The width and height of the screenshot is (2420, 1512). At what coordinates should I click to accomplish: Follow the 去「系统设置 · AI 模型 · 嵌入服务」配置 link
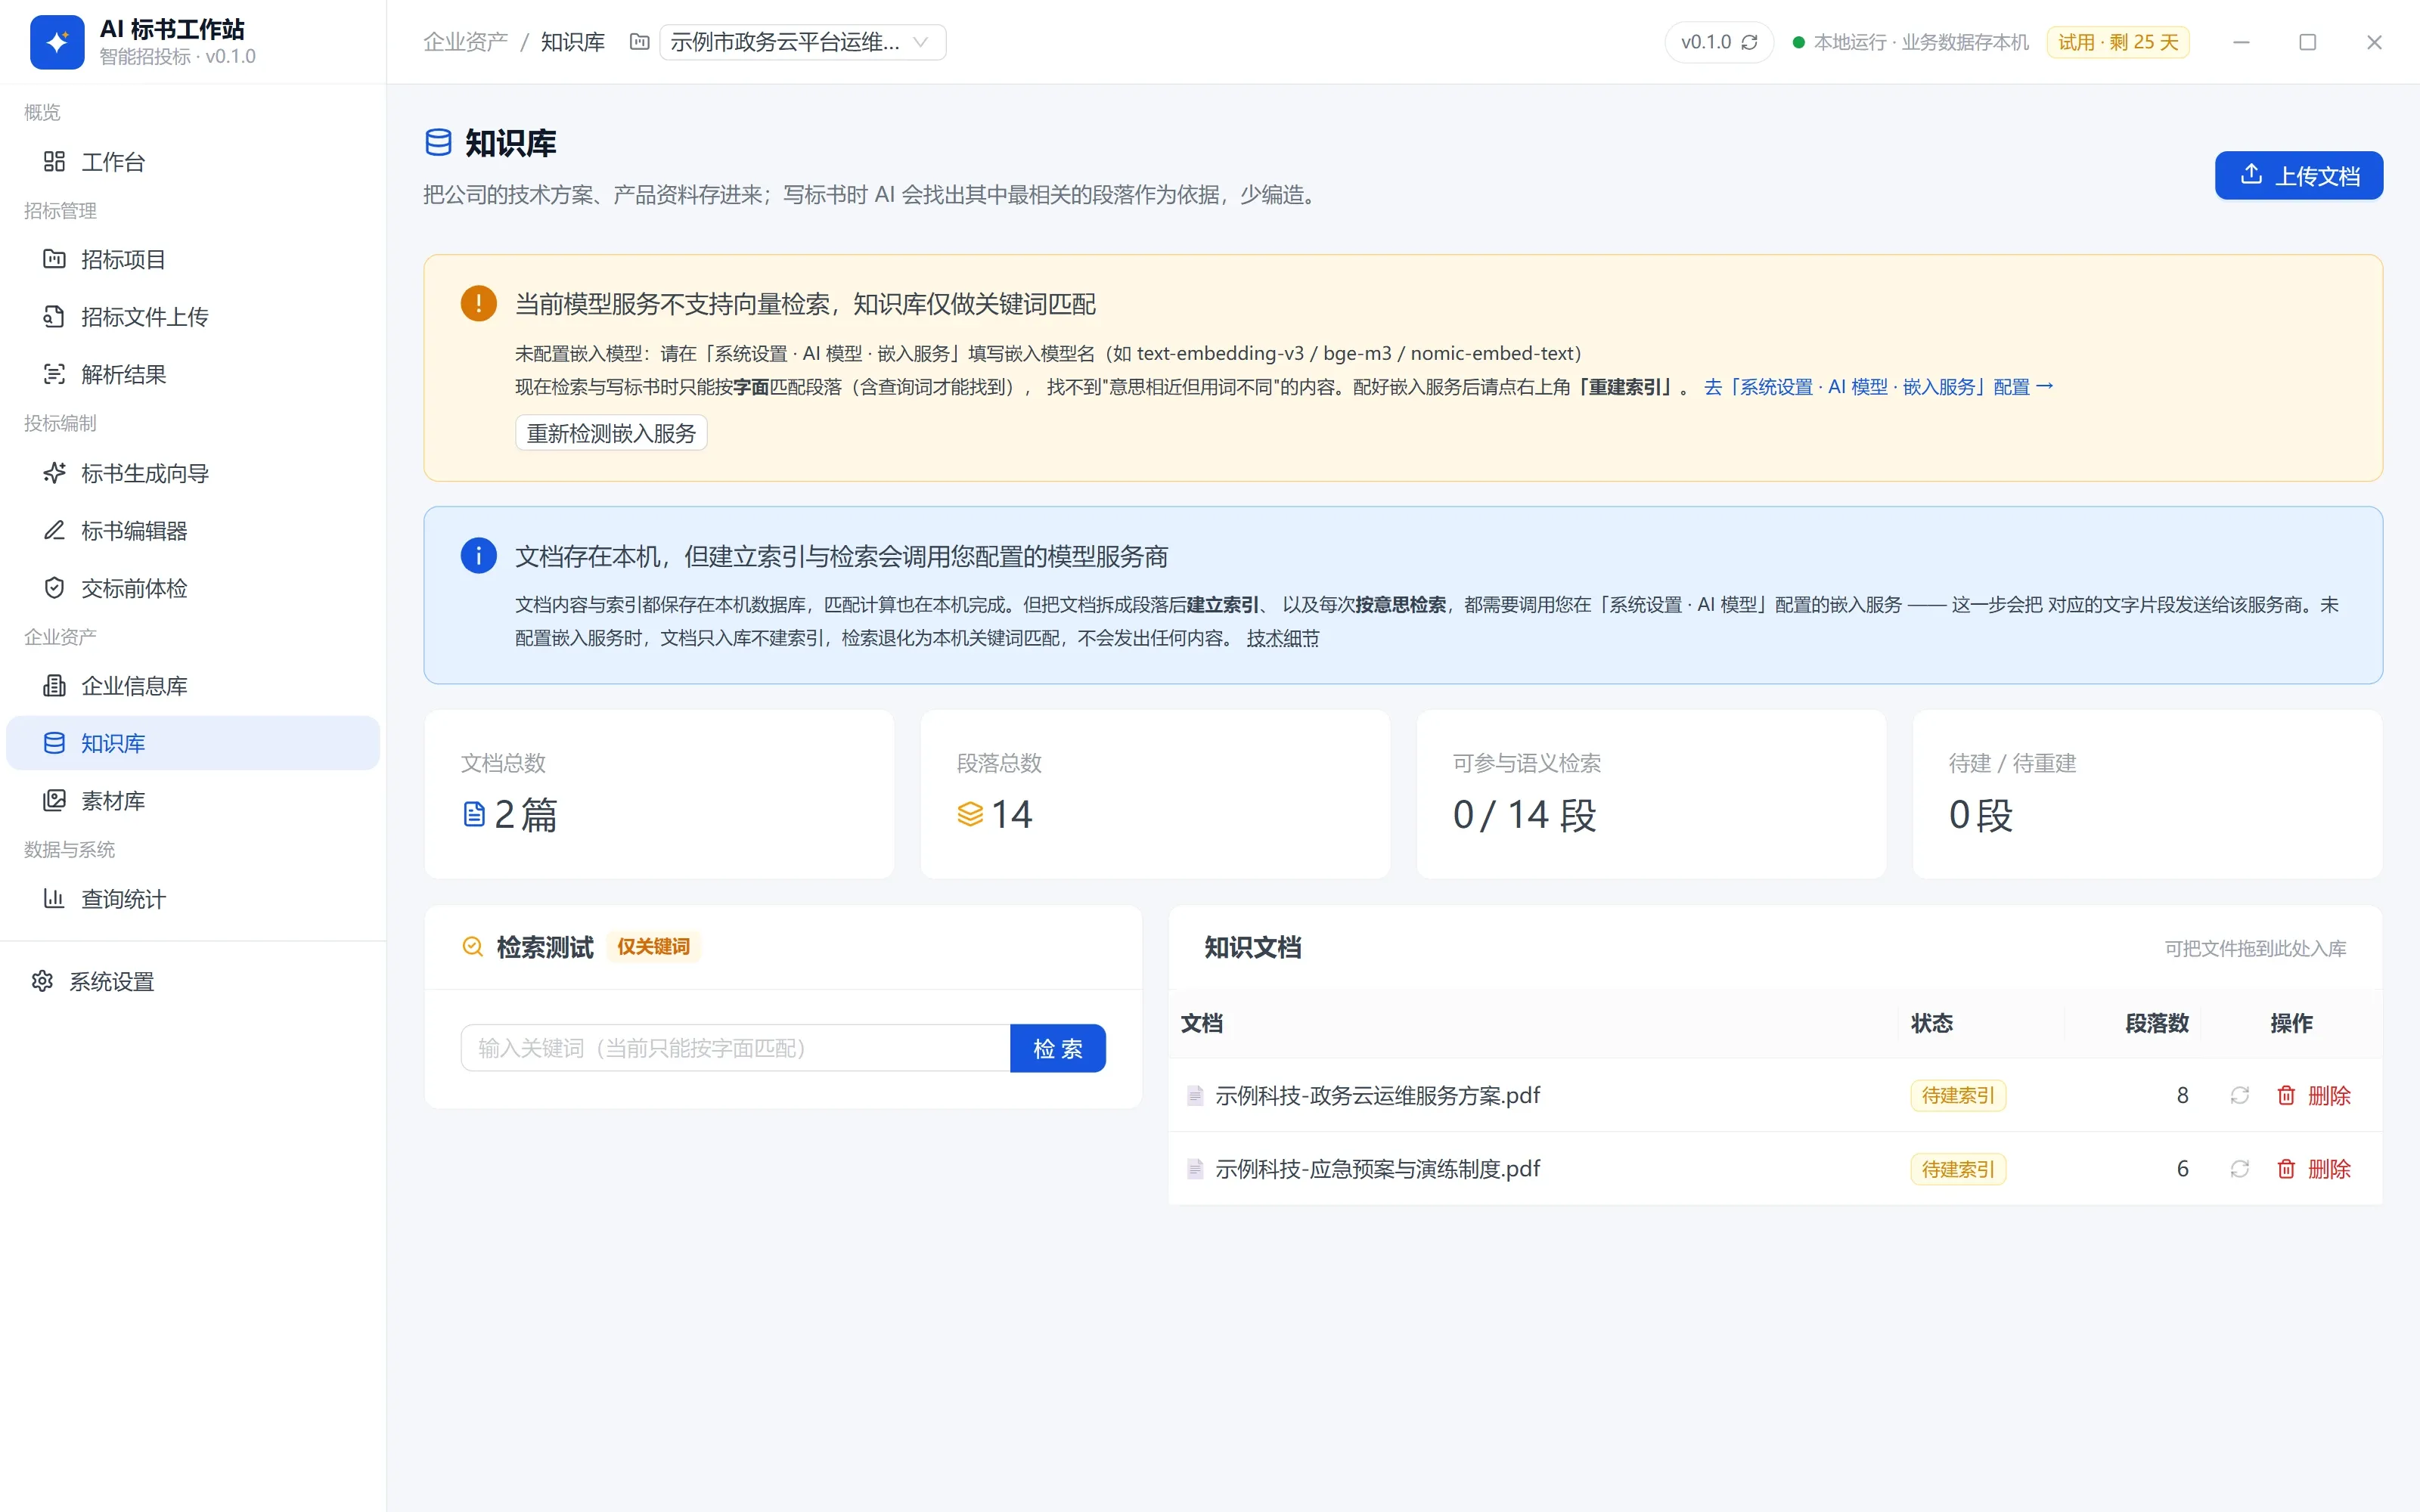coord(1878,387)
